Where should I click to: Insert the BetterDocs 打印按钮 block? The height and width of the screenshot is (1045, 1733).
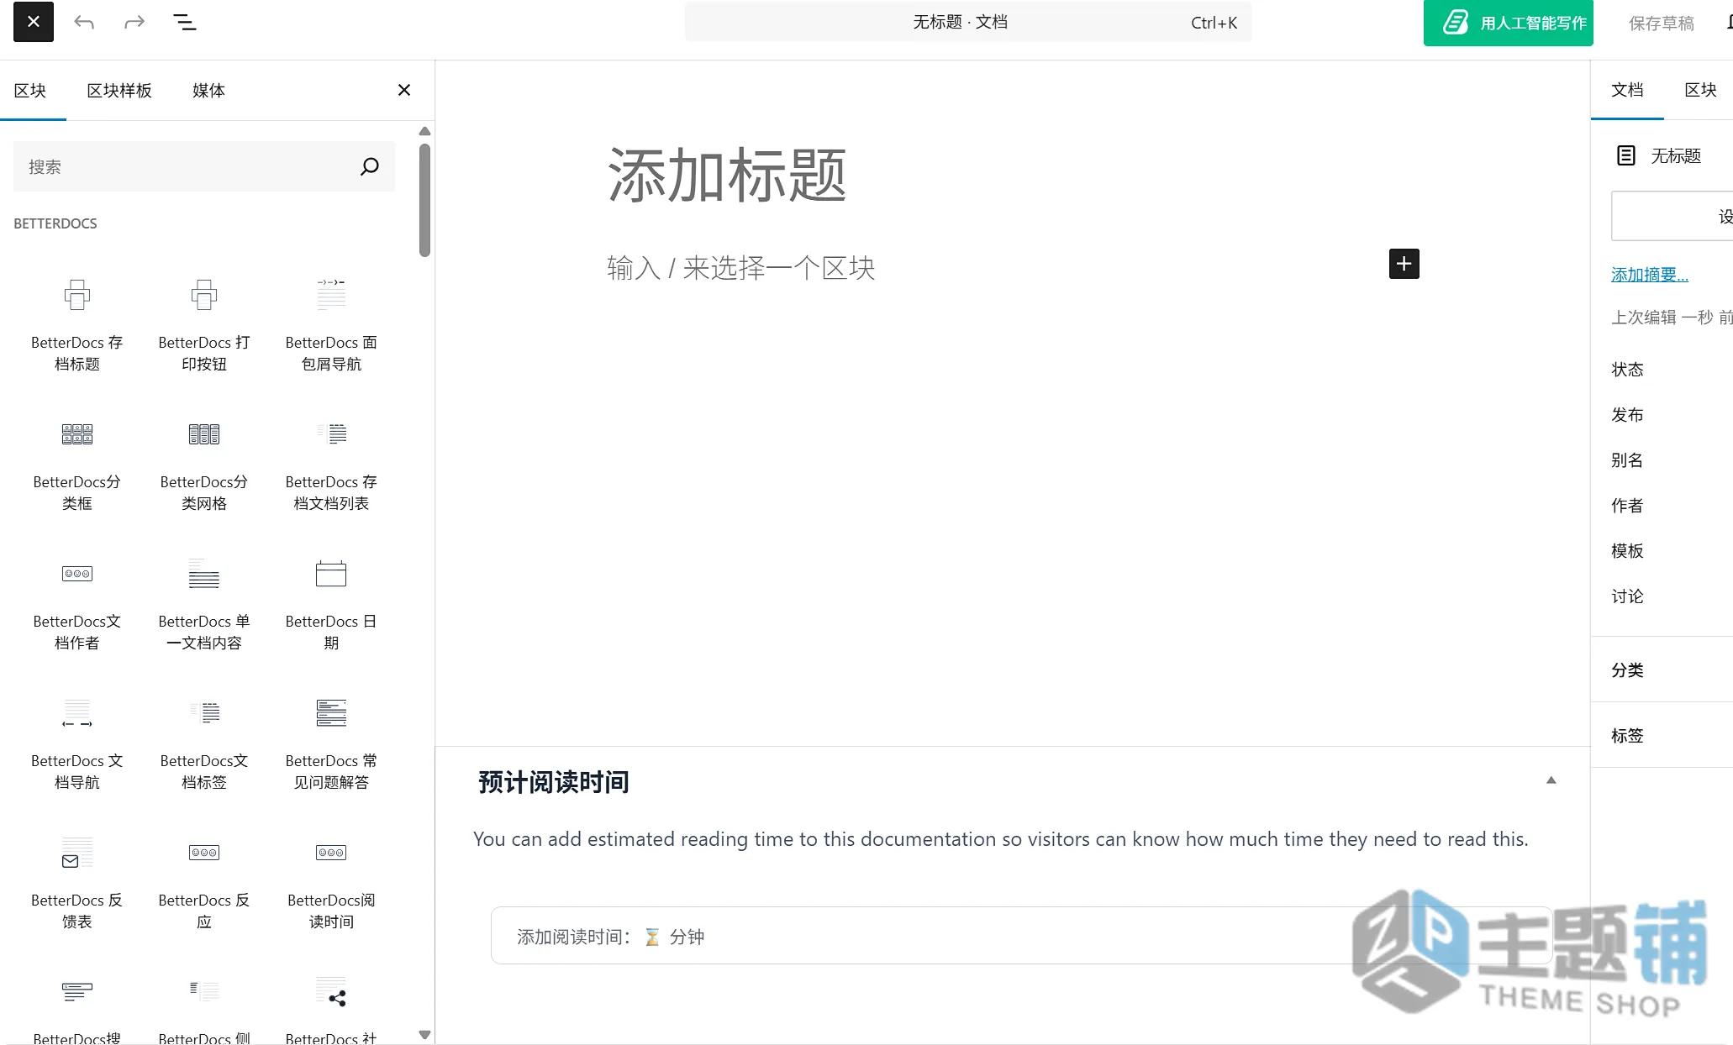(204, 324)
